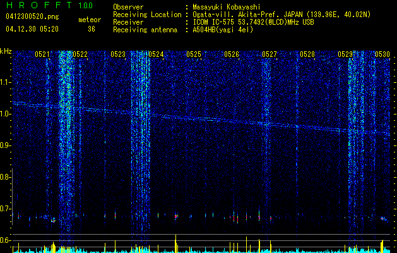Click the 'Receiving antenna' field label
Viewport: 397px width, 253px height.
coord(145,30)
